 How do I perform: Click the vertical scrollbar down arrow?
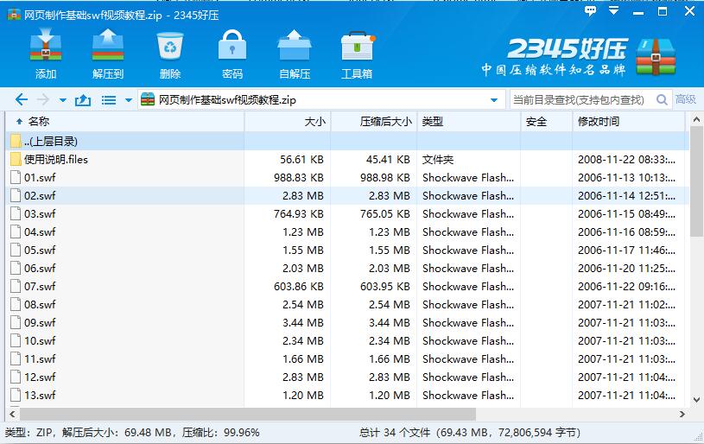pos(696,399)
